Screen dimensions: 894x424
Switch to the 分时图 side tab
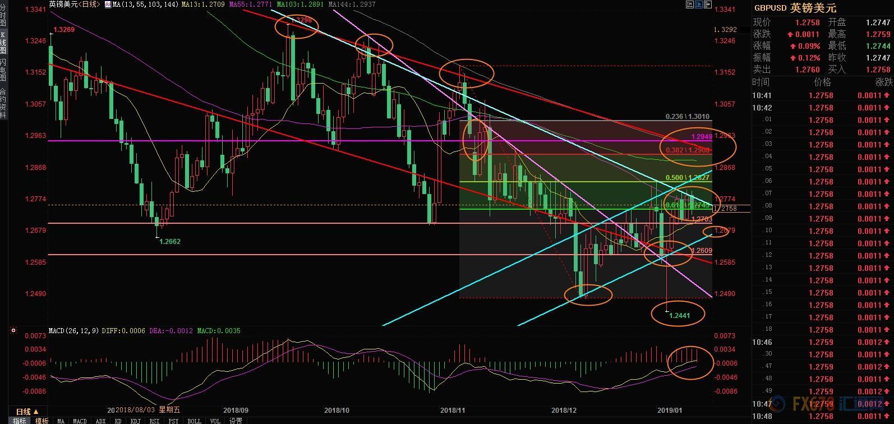point(3,14)
